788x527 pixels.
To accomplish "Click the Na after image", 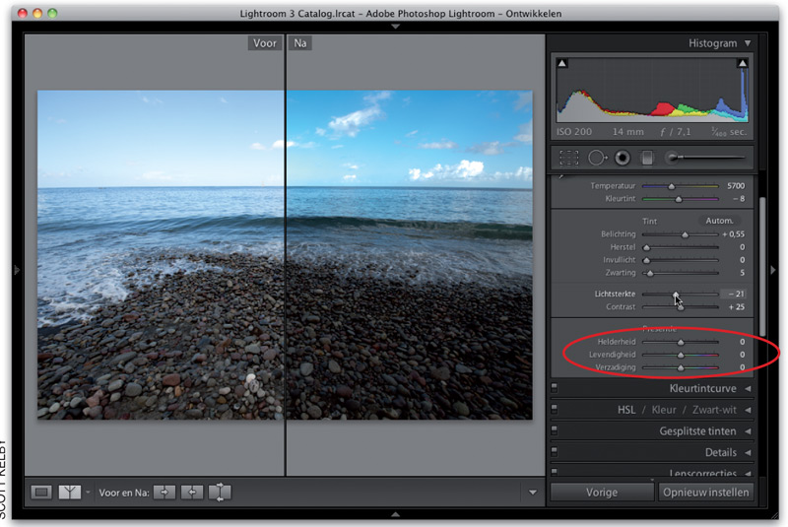I will tap(410, 255).
